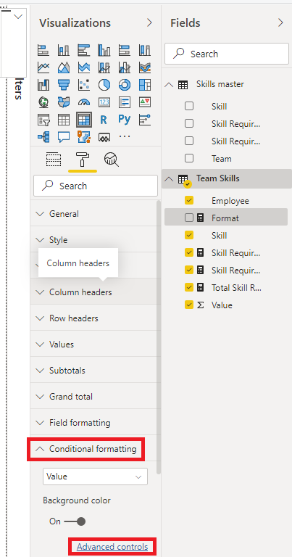
Task: Select Line and clustered column chart visual
Action: [x=125, y=67]
